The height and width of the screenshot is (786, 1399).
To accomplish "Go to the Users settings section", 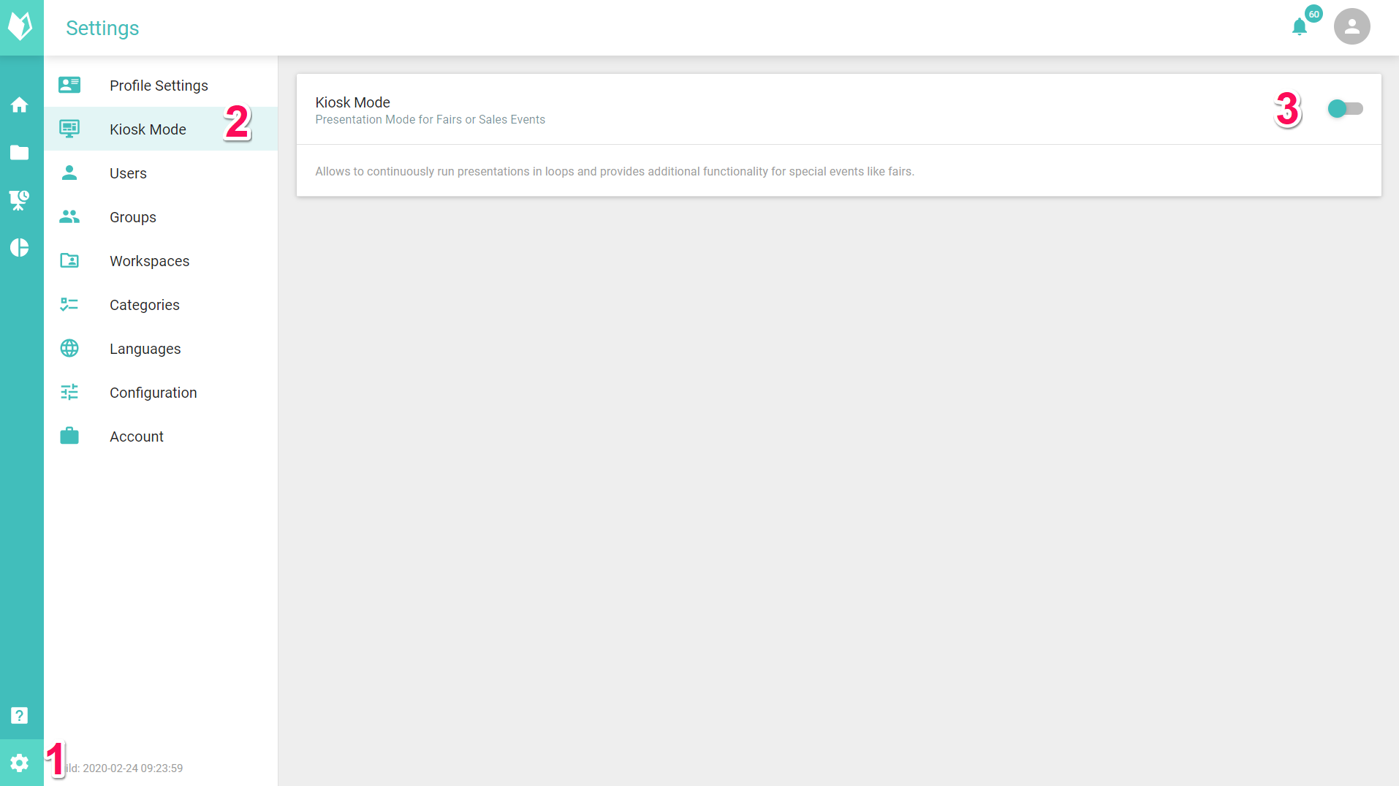I will tap(128, 173).
